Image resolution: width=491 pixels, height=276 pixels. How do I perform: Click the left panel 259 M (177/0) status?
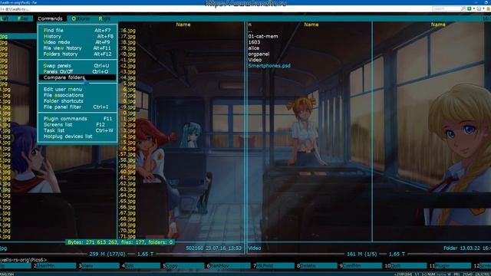coord(107,254)
